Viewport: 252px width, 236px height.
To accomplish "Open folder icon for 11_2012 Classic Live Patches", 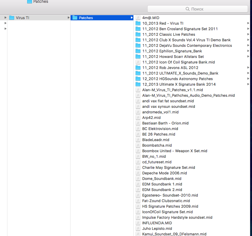I will point(138,35).
